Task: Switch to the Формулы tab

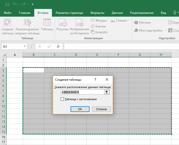Action: [98, 13]
